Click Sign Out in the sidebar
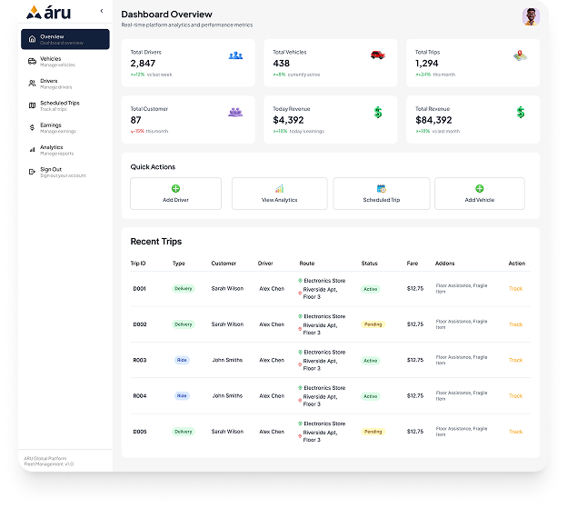 point(51,172)
